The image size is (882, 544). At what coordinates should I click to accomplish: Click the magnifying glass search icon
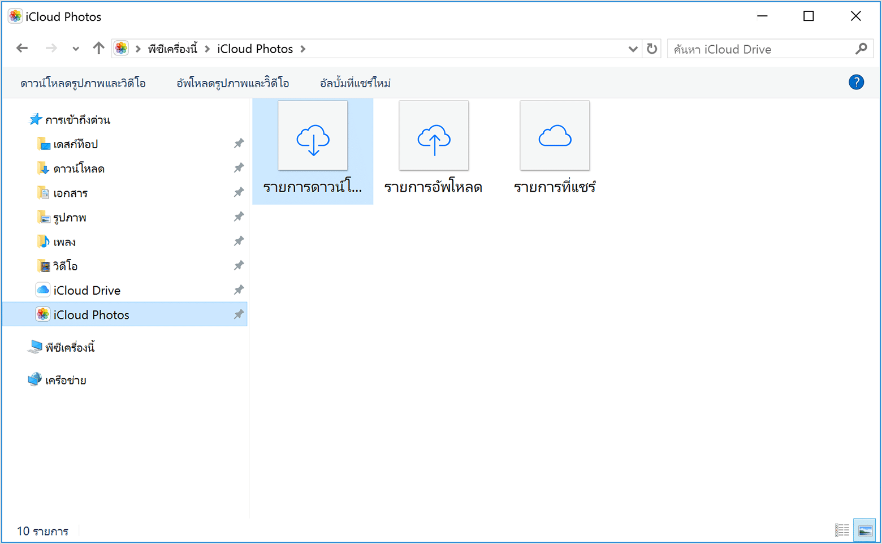tap(861, 49)
